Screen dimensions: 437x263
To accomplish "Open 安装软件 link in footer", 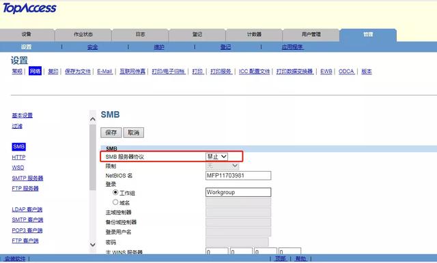I will click(x=15, y=259).
